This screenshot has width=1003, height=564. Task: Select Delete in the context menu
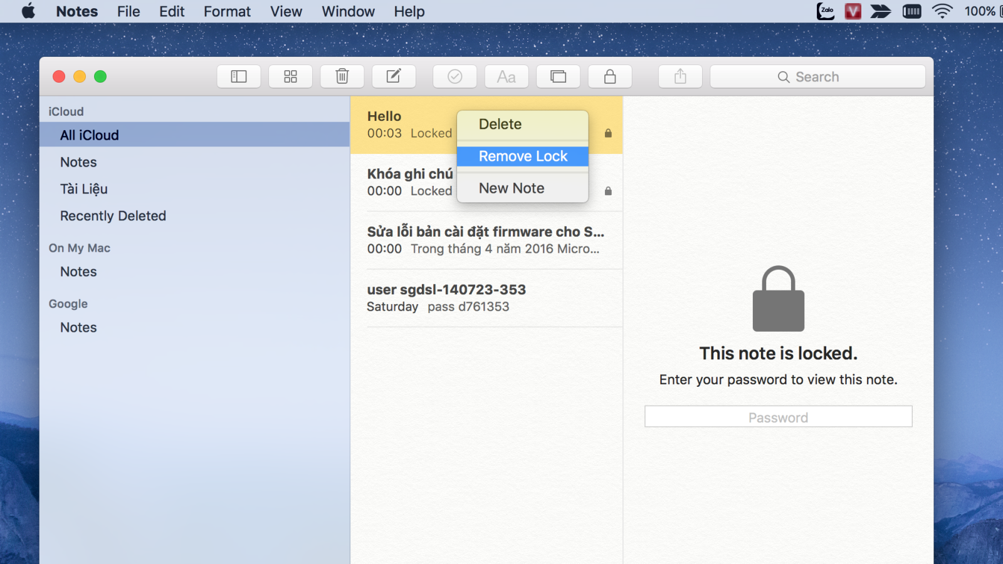[x=523, y=124]
